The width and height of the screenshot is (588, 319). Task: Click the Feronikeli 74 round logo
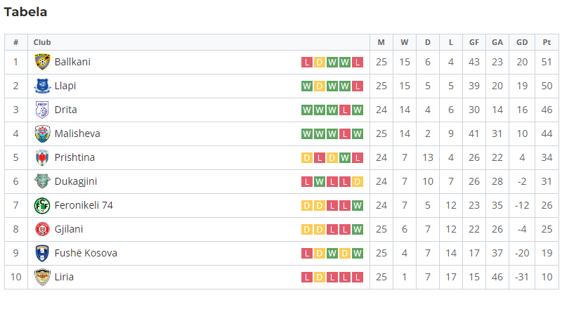point(42,205)
